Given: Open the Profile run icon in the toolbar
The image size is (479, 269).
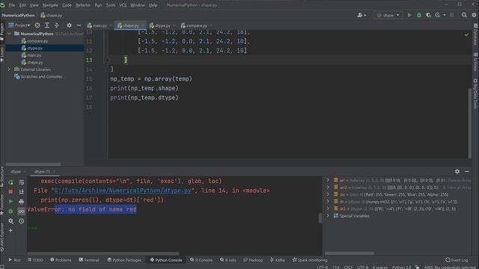Looking at the screenshot, I should point(437,15).
